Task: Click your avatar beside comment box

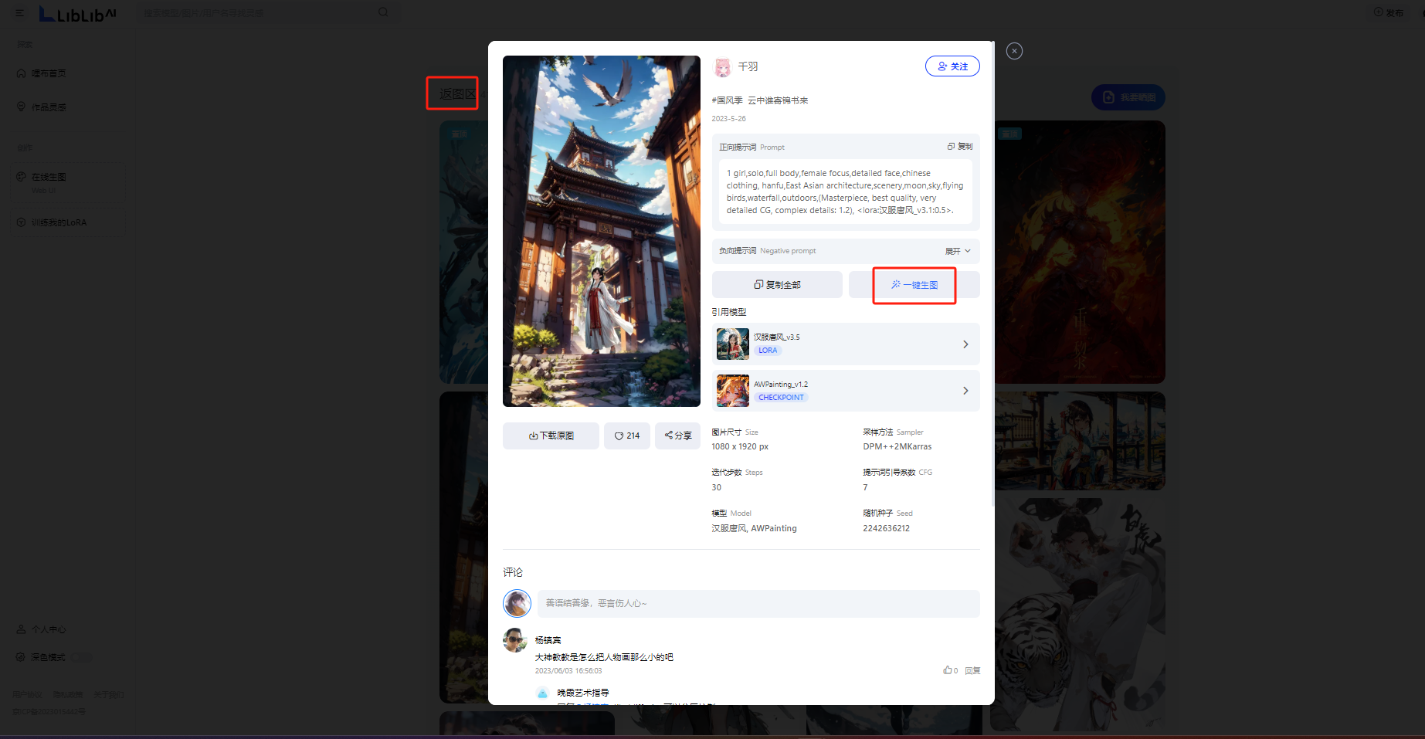Action: pos(517,603)
